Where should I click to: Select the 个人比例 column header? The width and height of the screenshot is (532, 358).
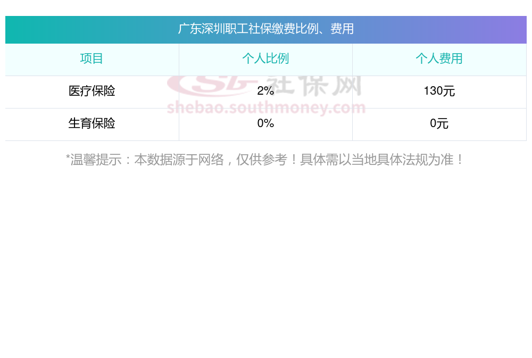coord(265,59)
